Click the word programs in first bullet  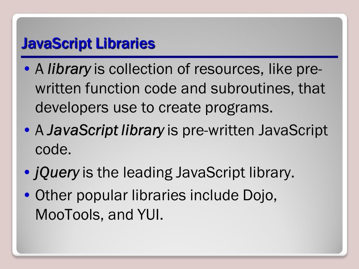(x=239, y=108)
